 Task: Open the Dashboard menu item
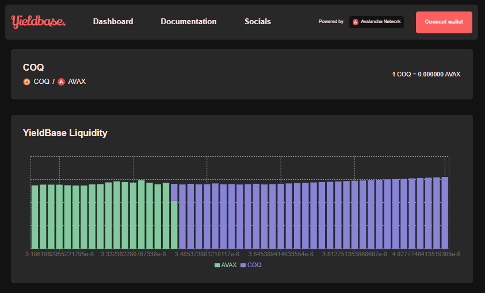click(x=113, y=22)
